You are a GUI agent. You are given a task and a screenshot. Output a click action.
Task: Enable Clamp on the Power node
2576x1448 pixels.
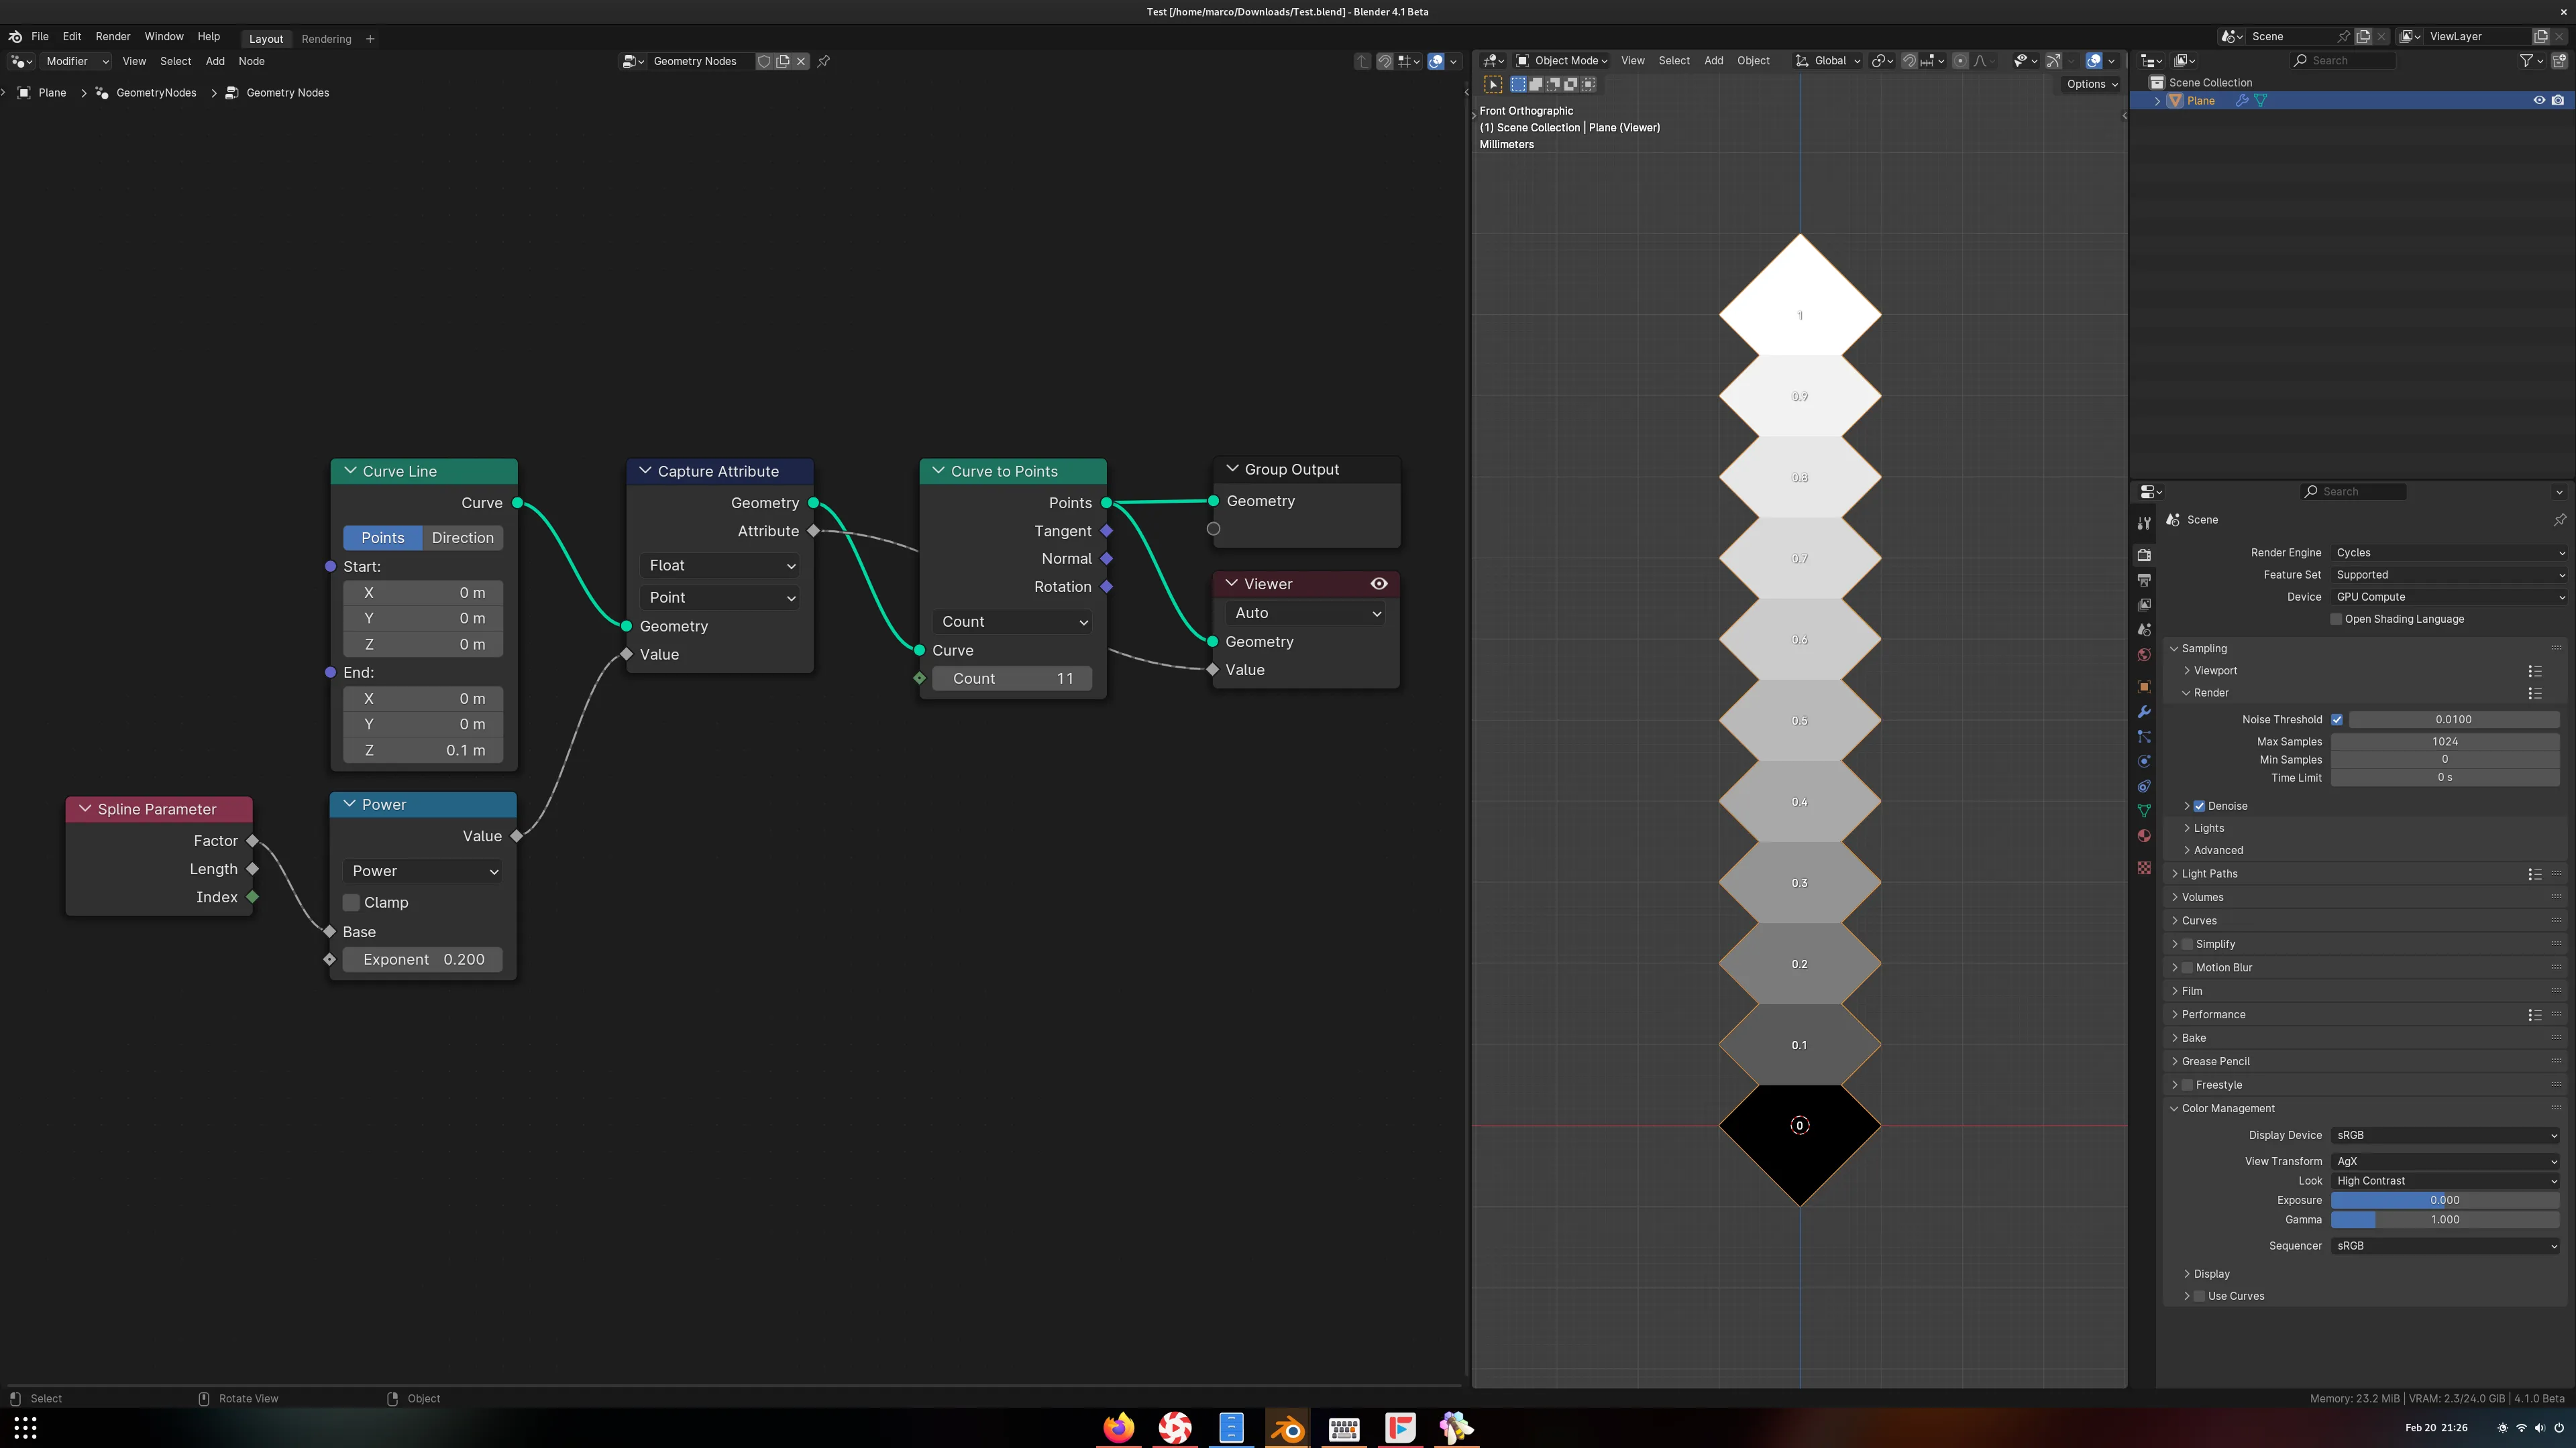pyautogui.click(x=351, y=902)
